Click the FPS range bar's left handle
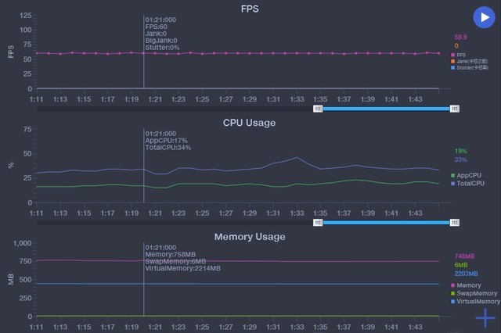501x333 pixels. tap(318, 109)
